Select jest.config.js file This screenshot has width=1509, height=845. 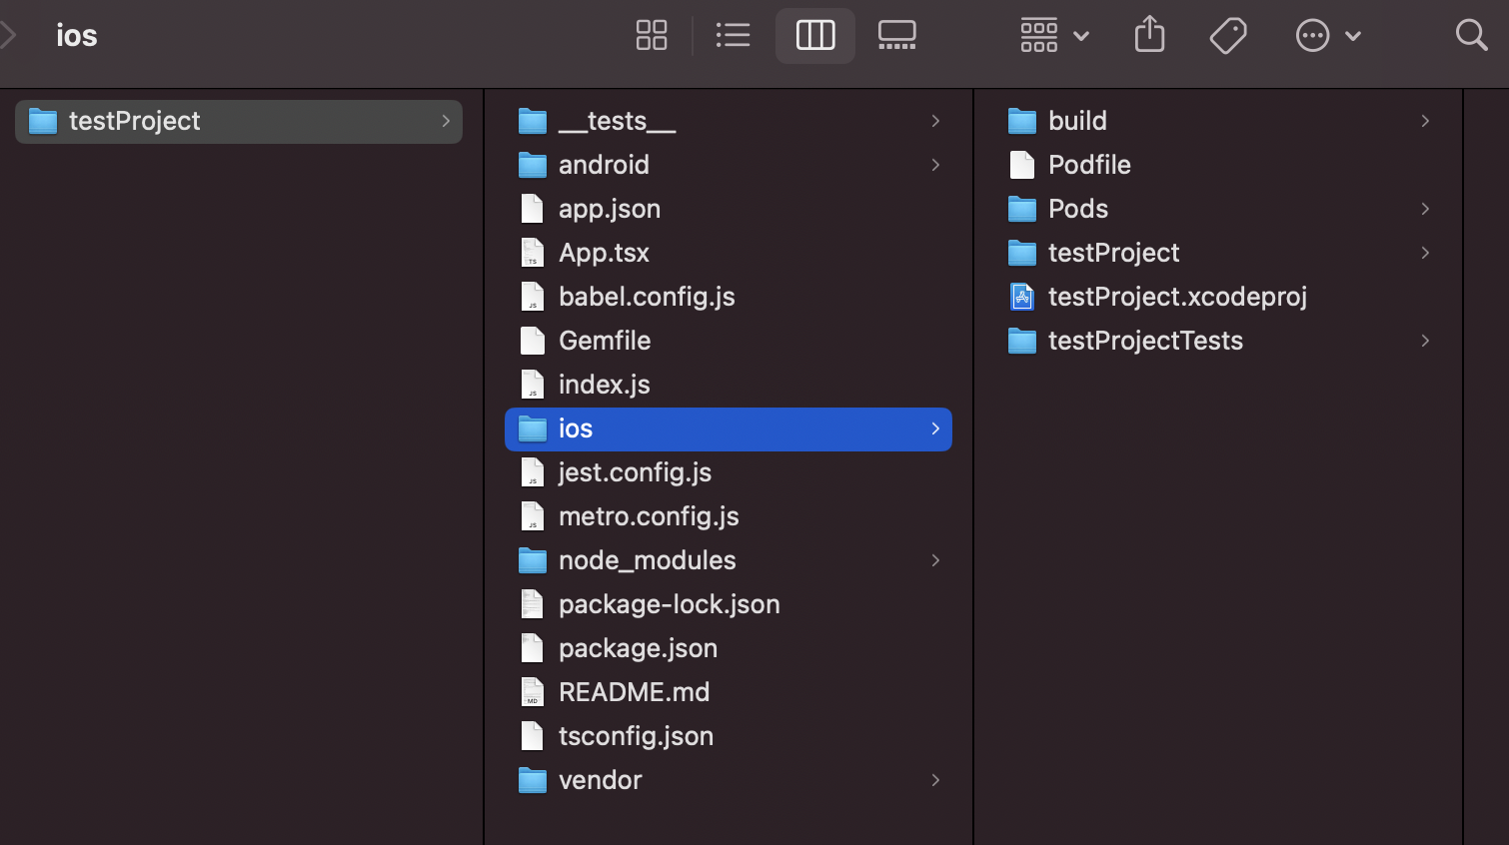(729, 473)
